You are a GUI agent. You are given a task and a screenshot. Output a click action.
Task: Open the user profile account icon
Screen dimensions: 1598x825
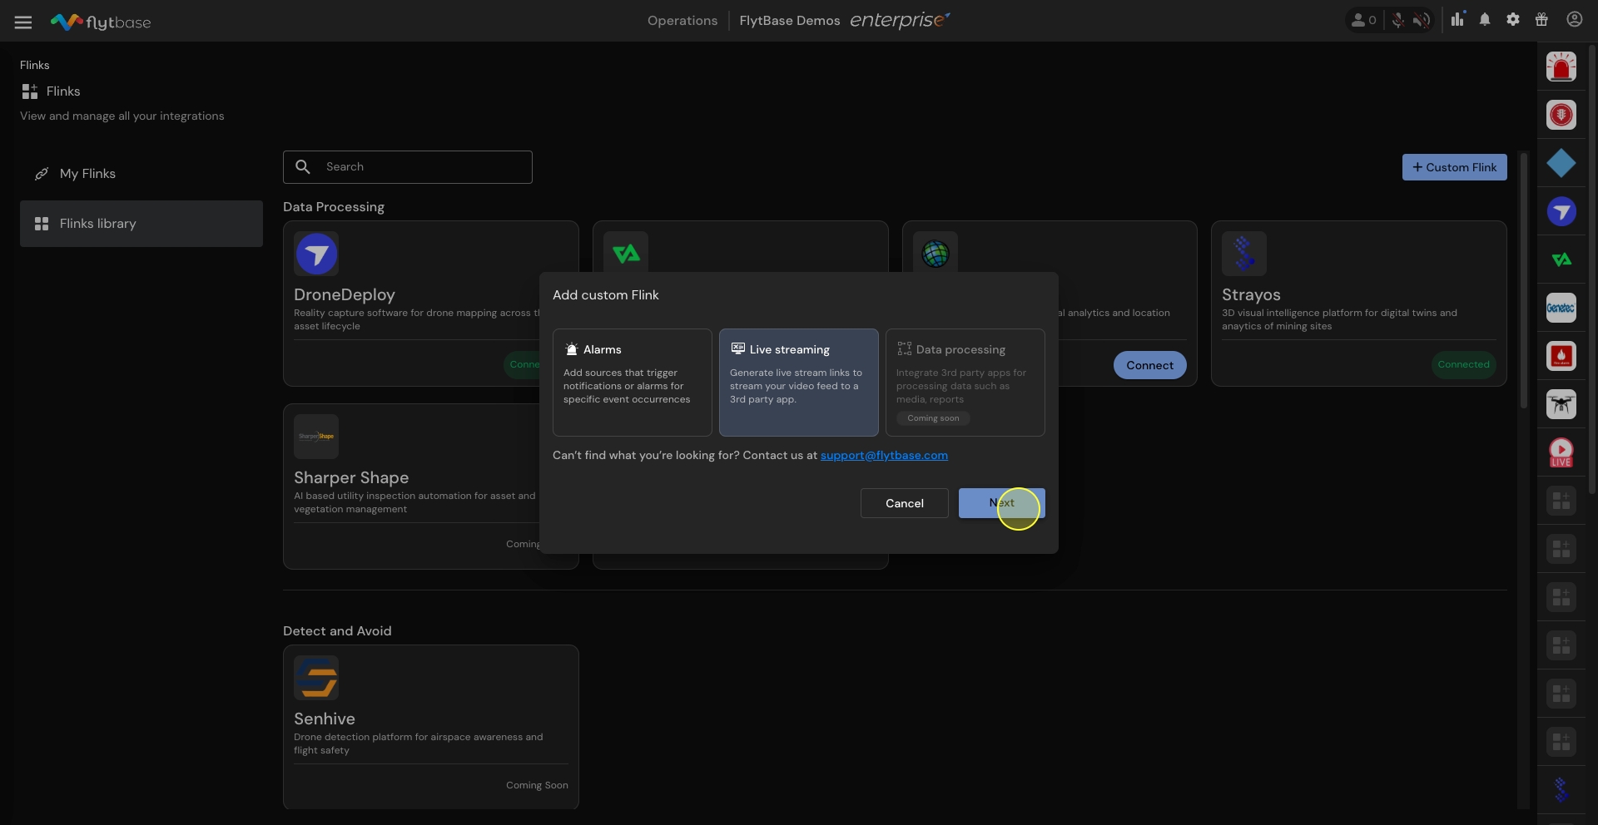[1574, 20]
